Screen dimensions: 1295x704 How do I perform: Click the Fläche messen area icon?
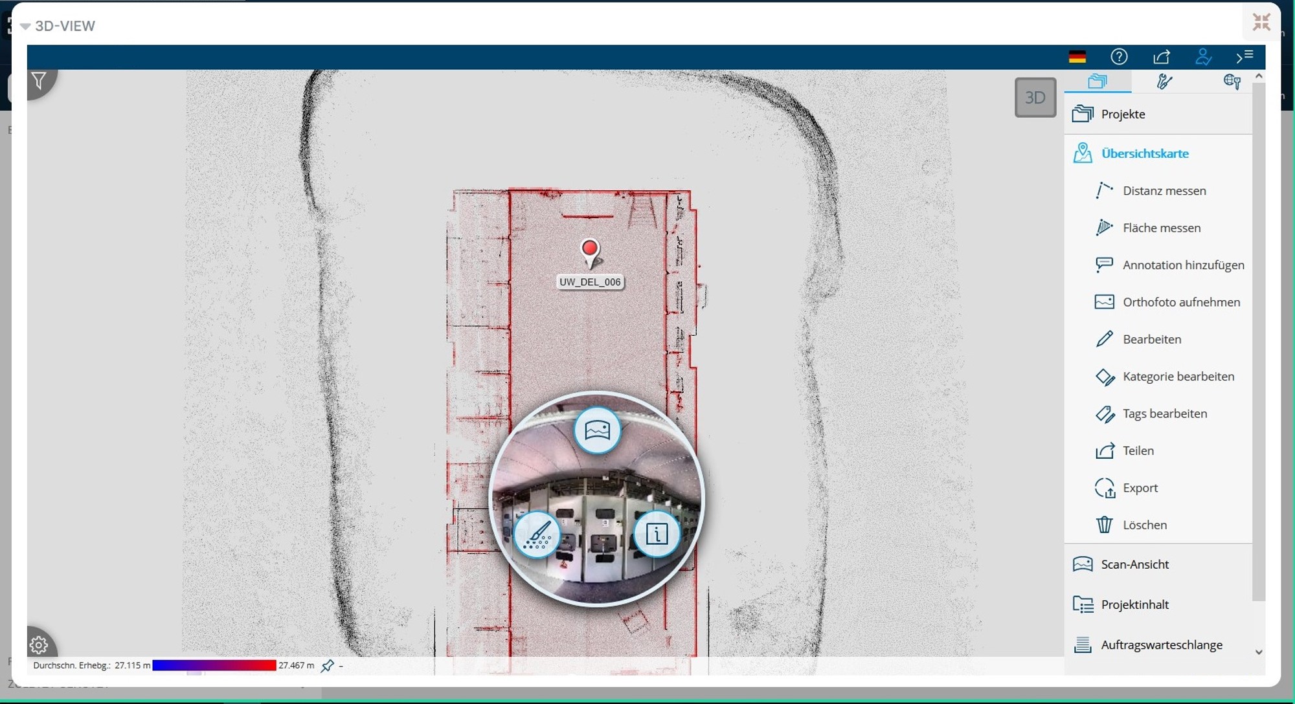pyautogui.click(x=1104, y=228)
